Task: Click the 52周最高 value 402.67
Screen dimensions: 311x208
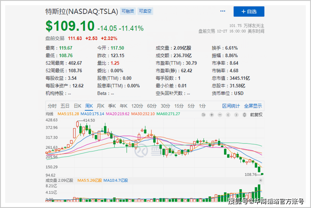Action: point(75,63)
